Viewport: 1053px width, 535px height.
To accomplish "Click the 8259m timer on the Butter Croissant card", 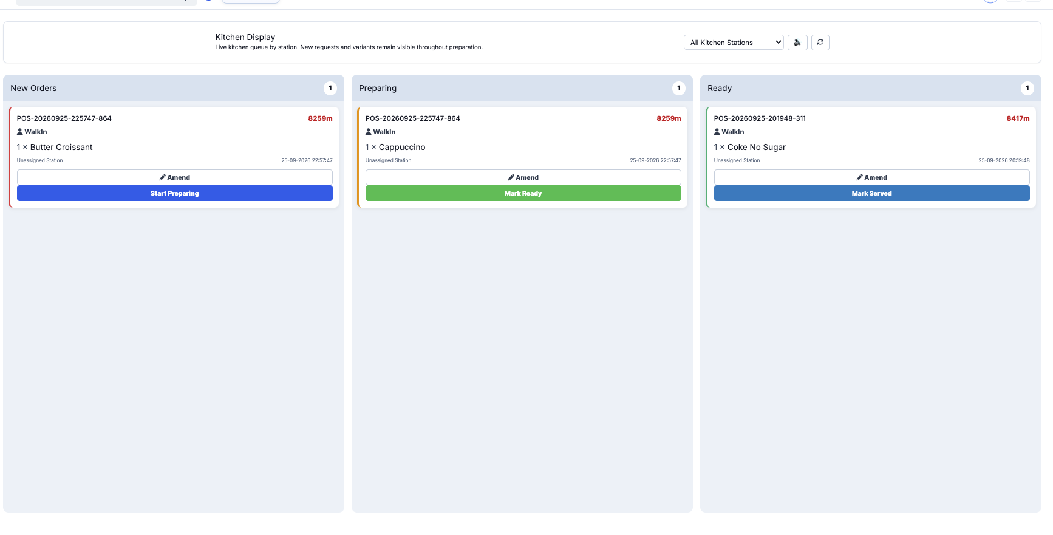I will 321,118.
